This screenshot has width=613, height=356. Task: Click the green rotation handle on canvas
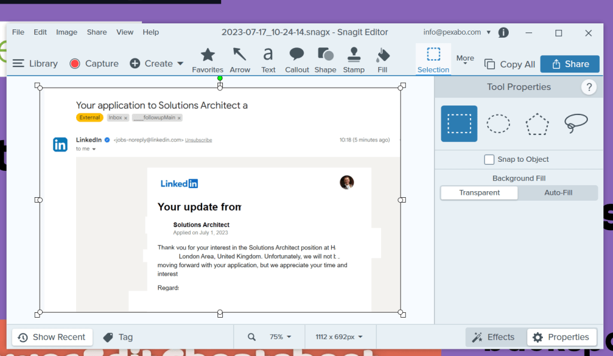coord(220,79)
